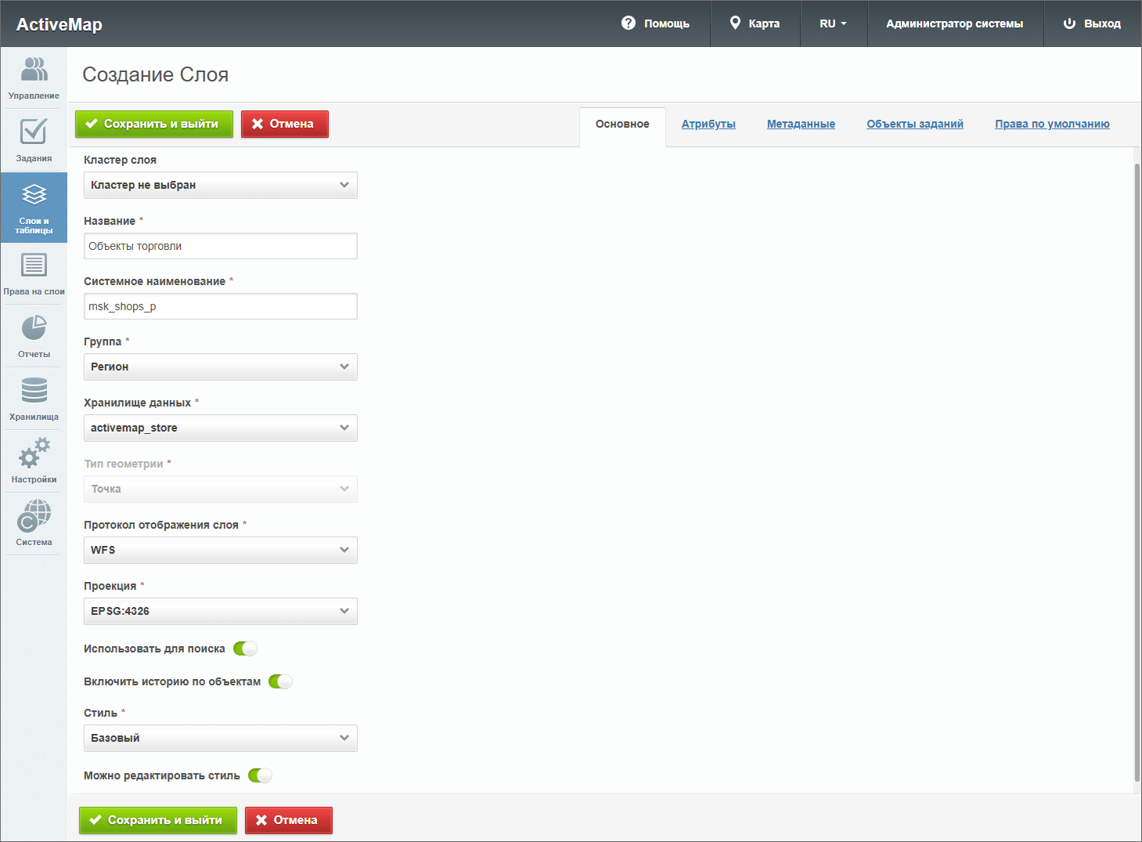Click the top Сохранить и выйти button
1142x842 pixels.
154,124
